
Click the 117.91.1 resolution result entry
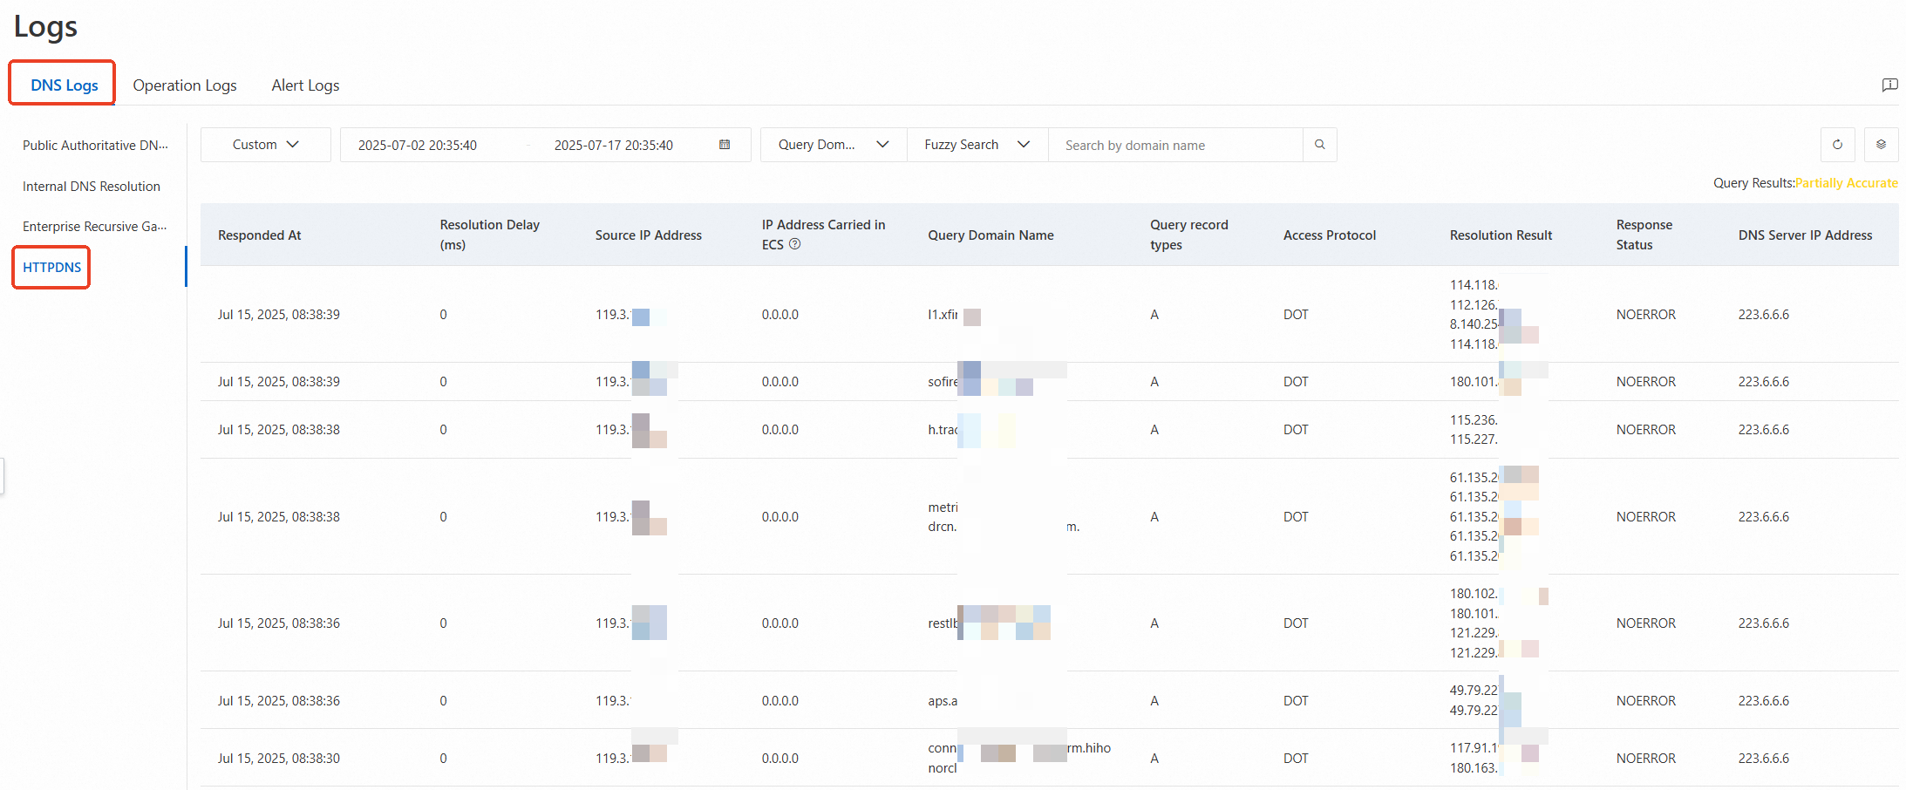[x=1474, y=748]
